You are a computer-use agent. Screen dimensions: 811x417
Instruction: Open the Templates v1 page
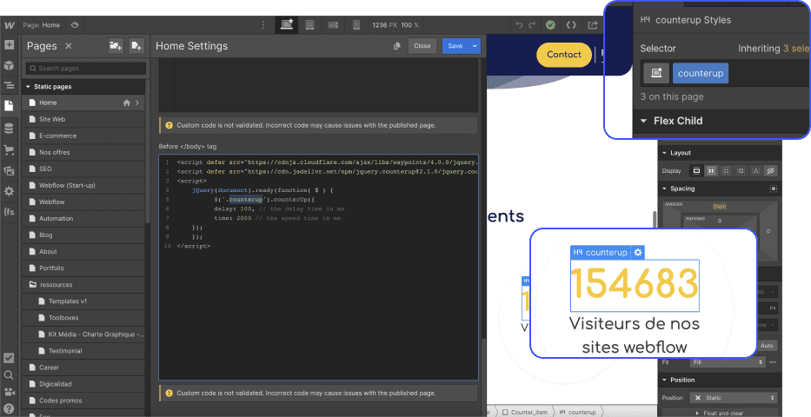[83, 301]
